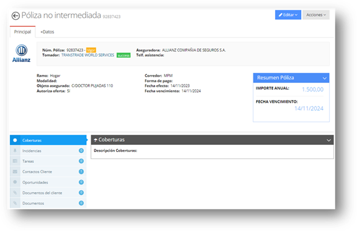Click the importe anual value 1.500,00
Image resolution: width=357 pixels, height=231 pixels.
click(312, 90)
